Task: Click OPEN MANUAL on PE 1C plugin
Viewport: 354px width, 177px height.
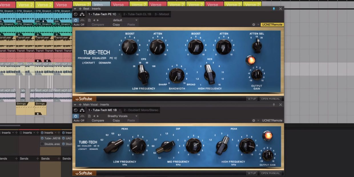Action: 271,99
